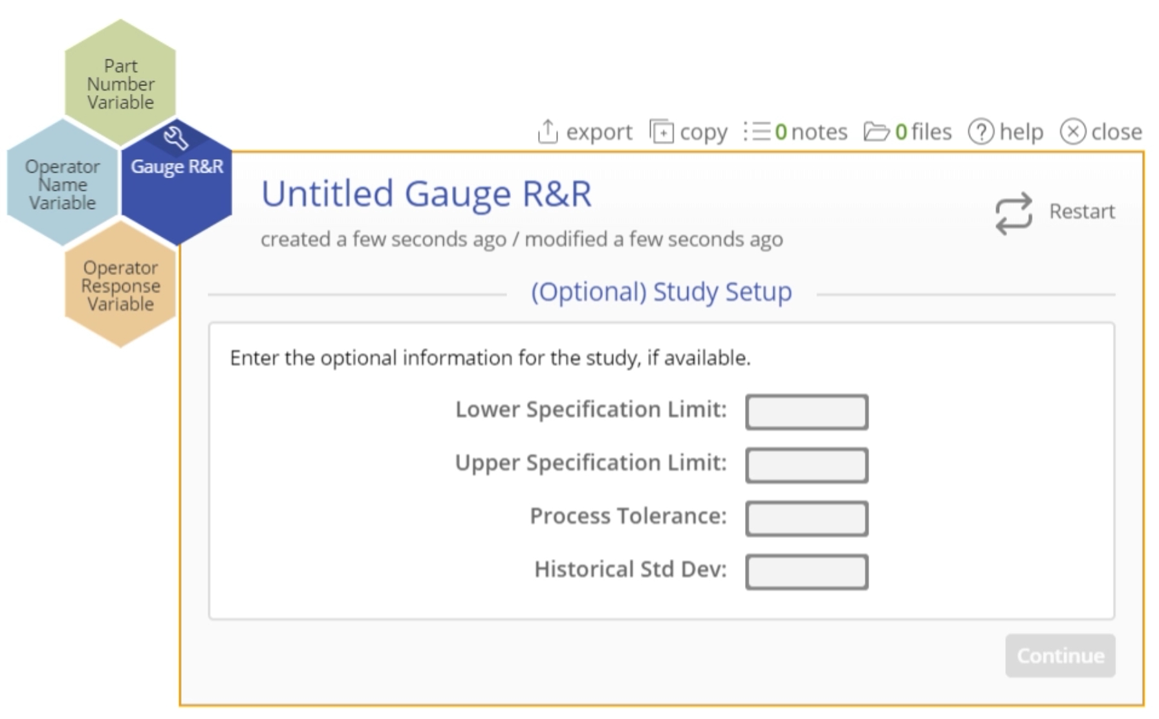Click the 'Historical Std Dev:' label

coord(631,569)
